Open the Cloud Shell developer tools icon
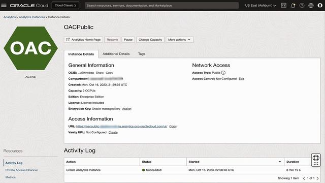 click(283, 6)
